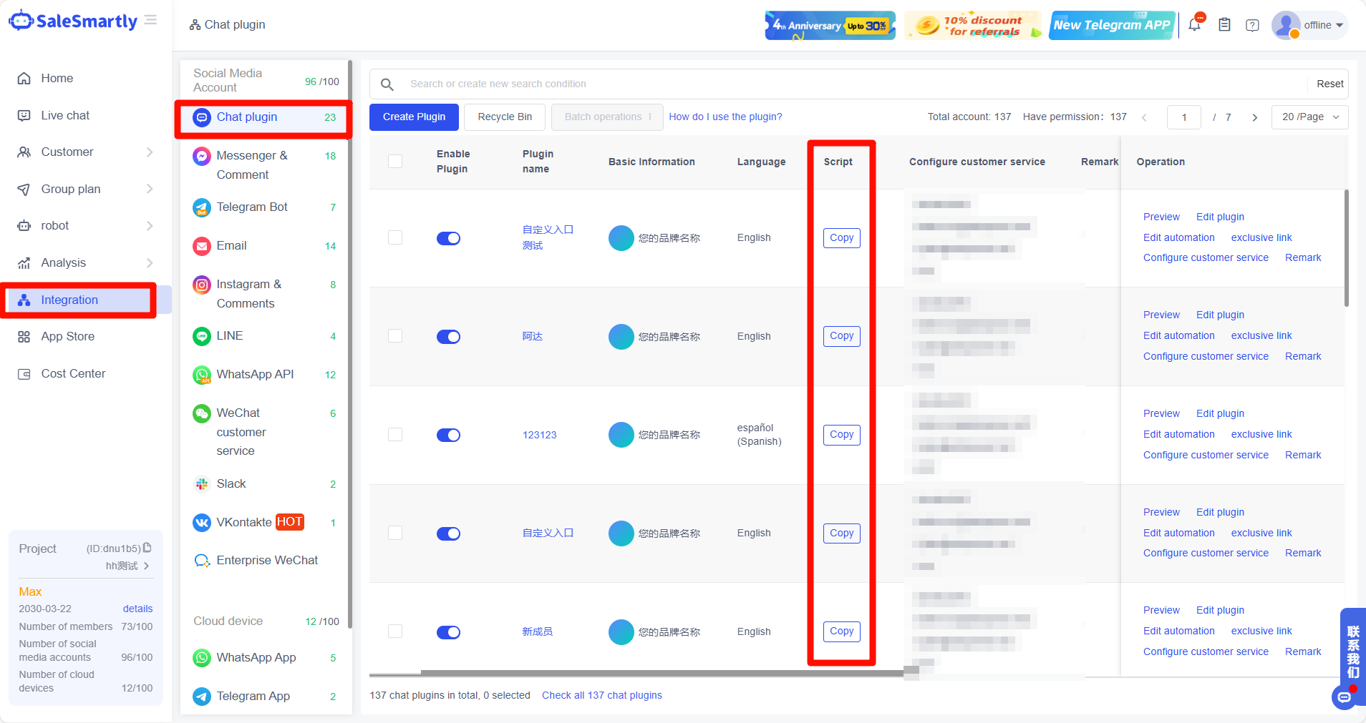This screenshot has width=1366, height=723.
Task: Open the 20/Page dropdown
Action: click(1309, 117)
